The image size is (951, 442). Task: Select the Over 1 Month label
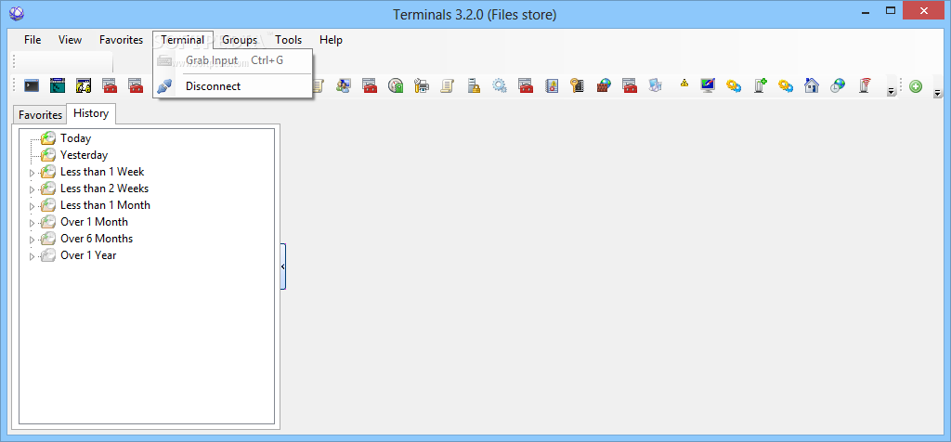click(94, 222)
